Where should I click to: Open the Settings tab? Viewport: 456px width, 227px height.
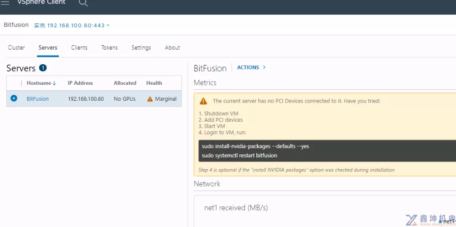tap(141, 48)
